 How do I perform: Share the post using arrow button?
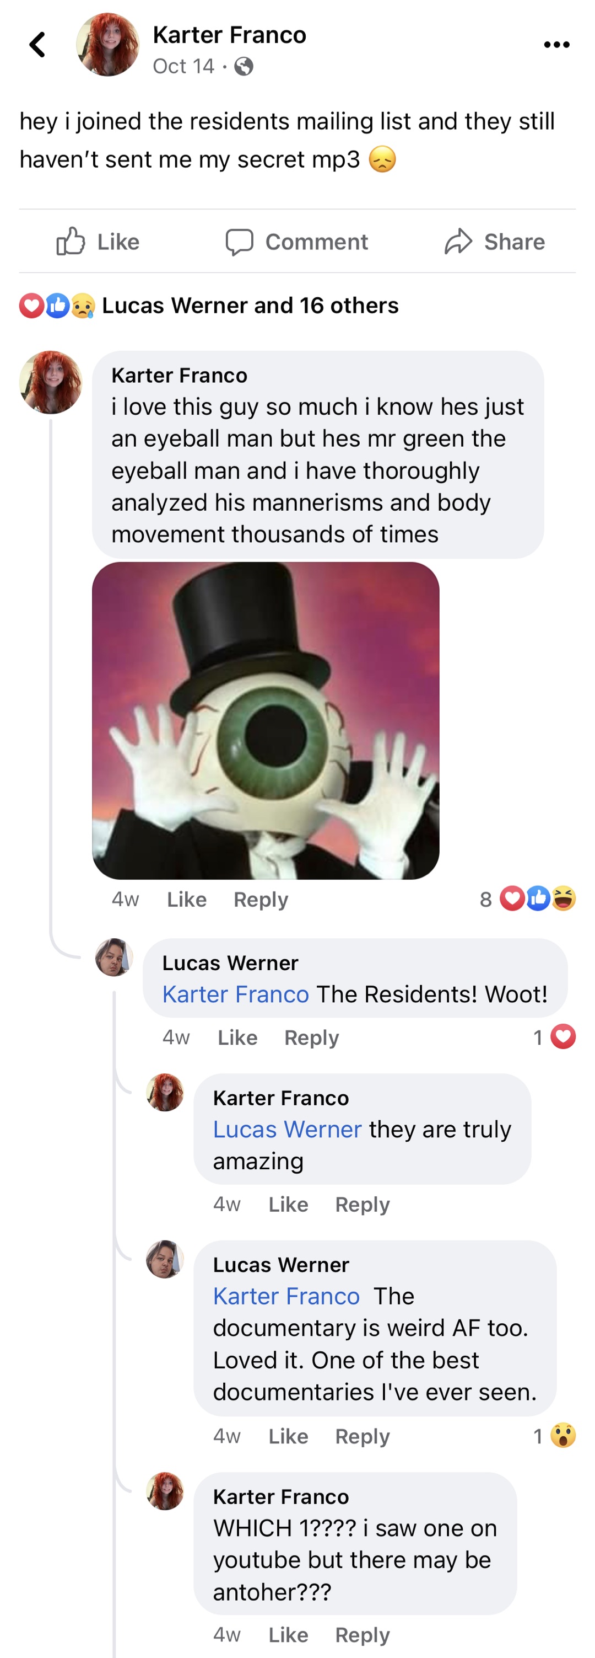click(x=495, y=242)
